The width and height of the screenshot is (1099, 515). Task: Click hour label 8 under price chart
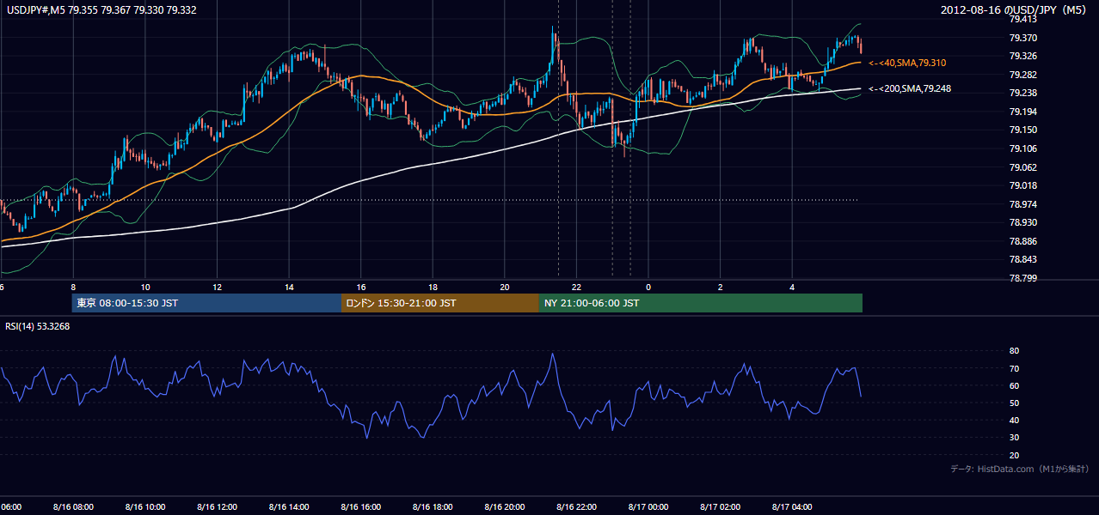73,288
